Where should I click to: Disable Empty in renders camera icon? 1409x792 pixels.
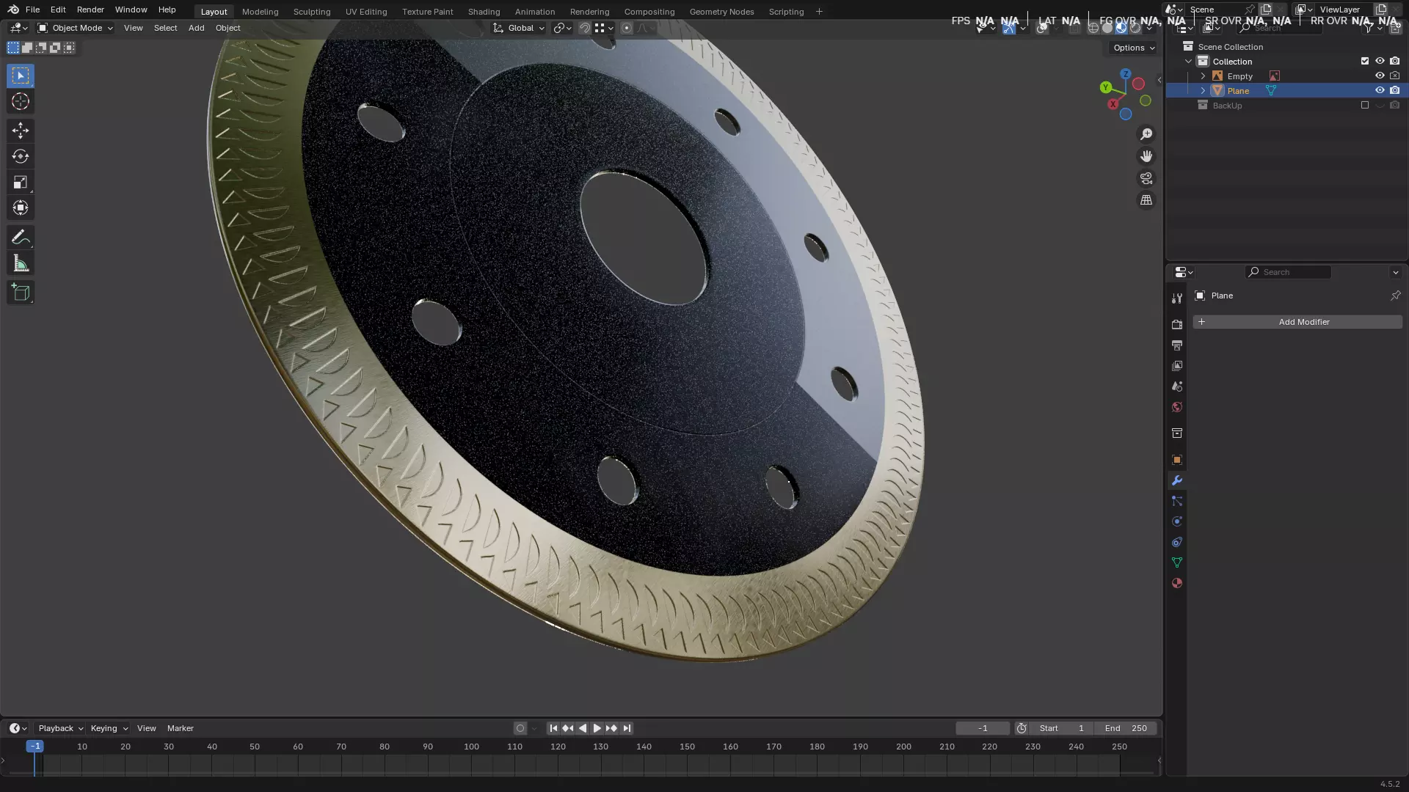click(1395, 76)
